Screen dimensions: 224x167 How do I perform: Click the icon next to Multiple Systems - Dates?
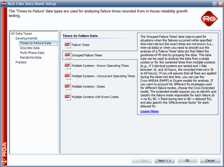[67, 86]
